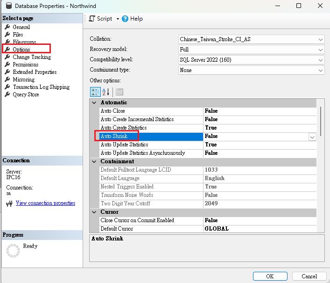The width and height of the screenshot is (330, 283).
Task: Open the Auto Shrink value dropdown
Action: pos(312,137)
